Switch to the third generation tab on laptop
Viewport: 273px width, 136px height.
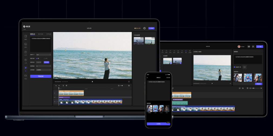pos(49,34)
